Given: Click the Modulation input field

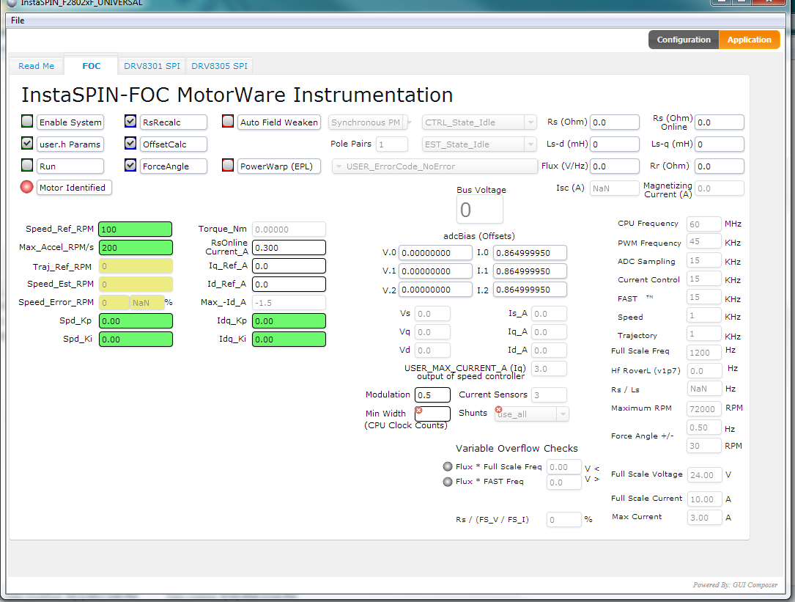Looking at the screenshot, I should [x=432, y=395].
